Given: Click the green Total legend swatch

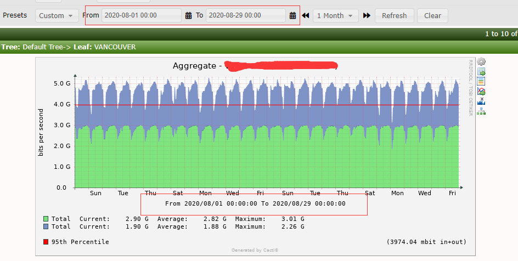Looking at the screenshot, I should (46, 219).
